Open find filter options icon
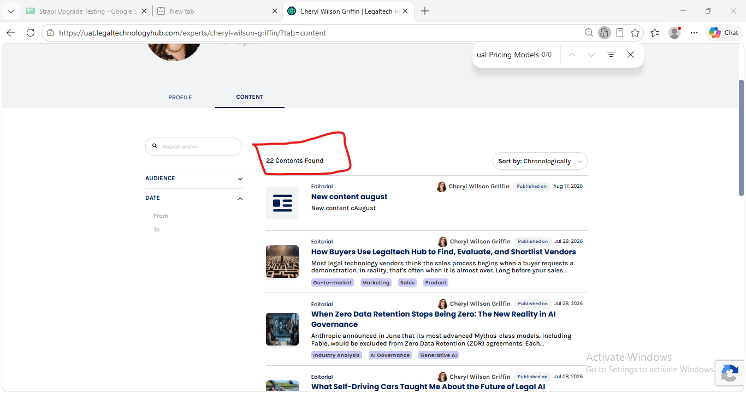The image size is (746, 393). point(611,55)
